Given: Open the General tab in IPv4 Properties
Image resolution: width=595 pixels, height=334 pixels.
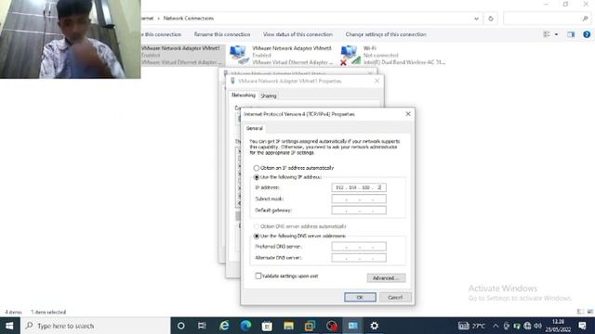Looking at the screenshot, I should click(x=254, y=128).
